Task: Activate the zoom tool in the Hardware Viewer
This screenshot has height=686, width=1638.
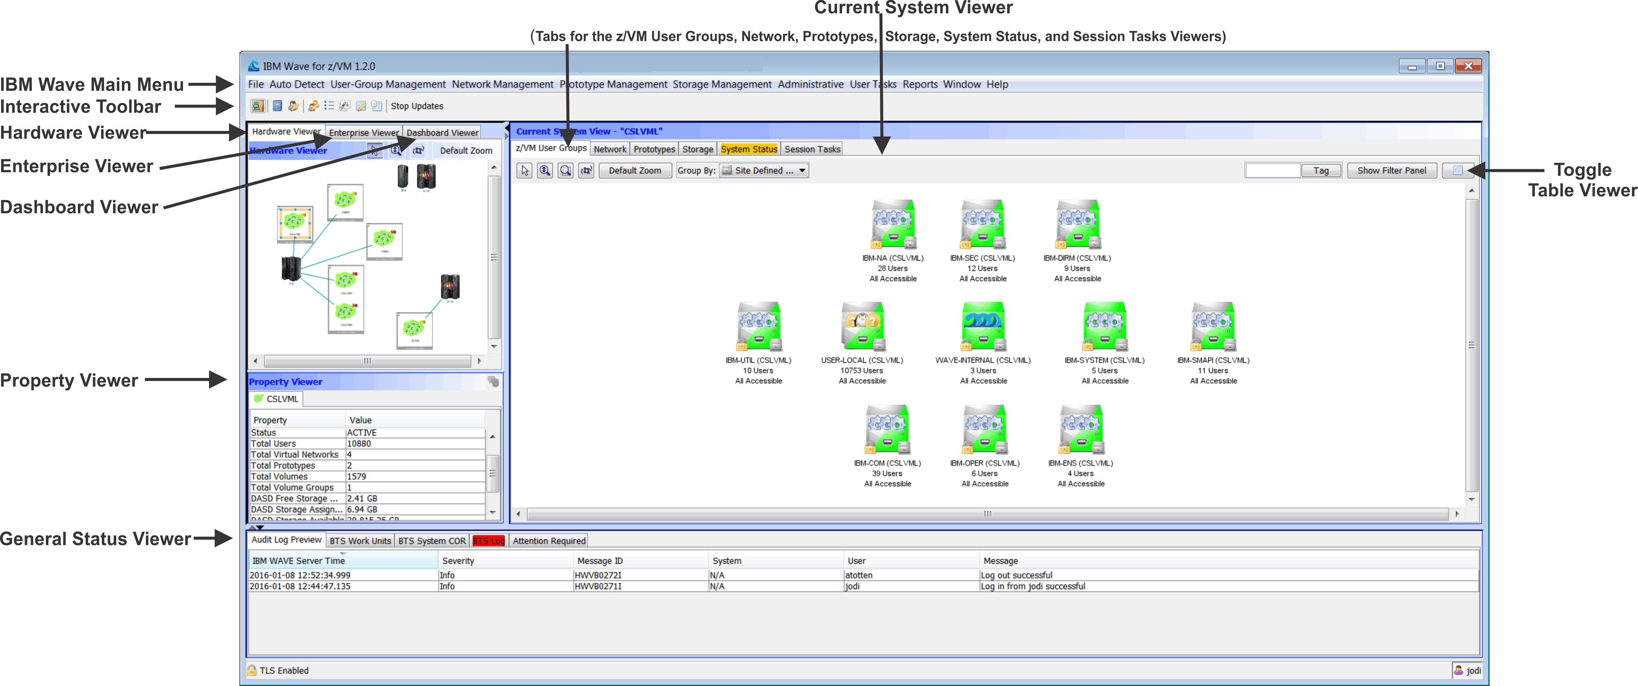Action: (x=395, y=150)
